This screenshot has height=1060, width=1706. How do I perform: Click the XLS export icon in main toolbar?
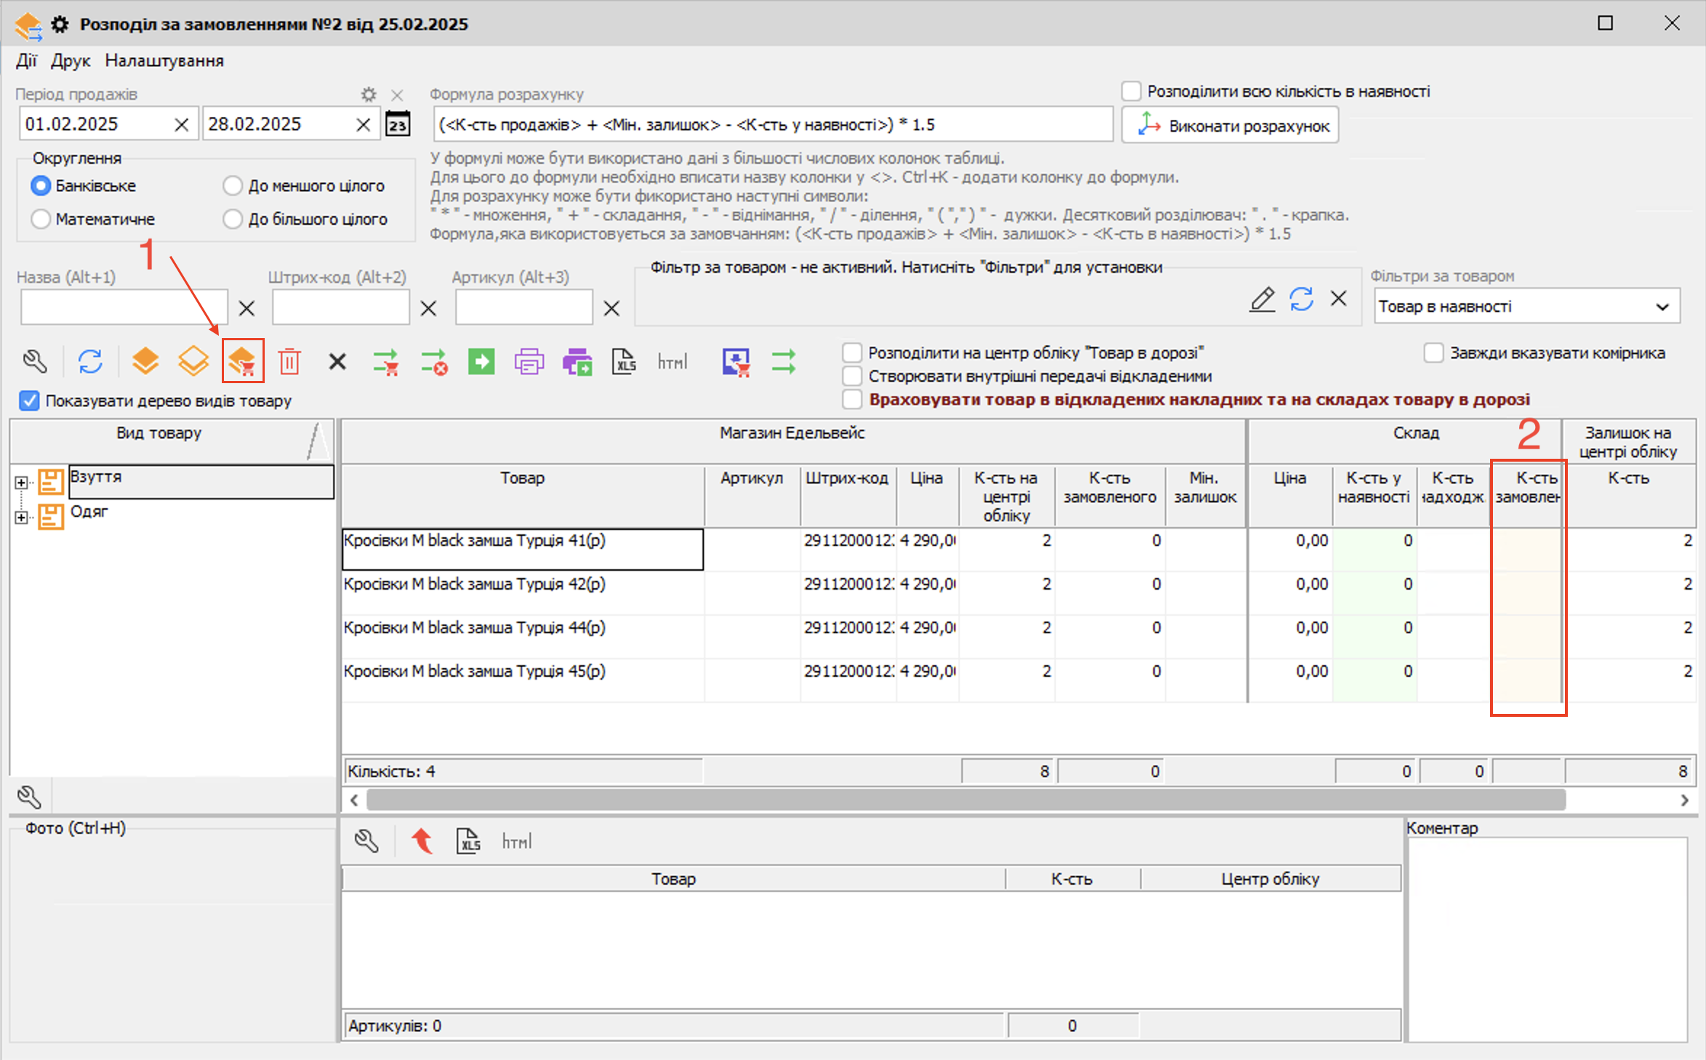(624, 361)
